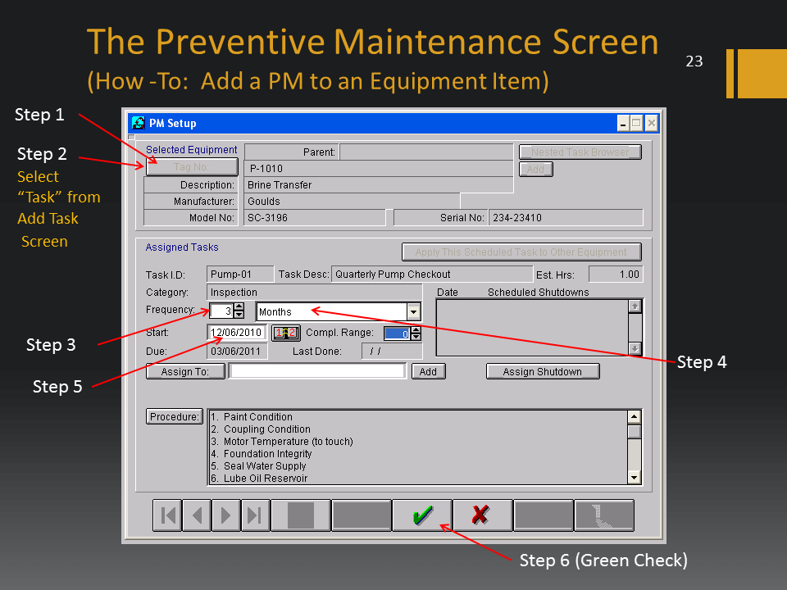Viewport: 787px width, 590px height.
Task: Click Add button under Nested Task Browser
Action: pyautogui.click(x=535, y=169)
